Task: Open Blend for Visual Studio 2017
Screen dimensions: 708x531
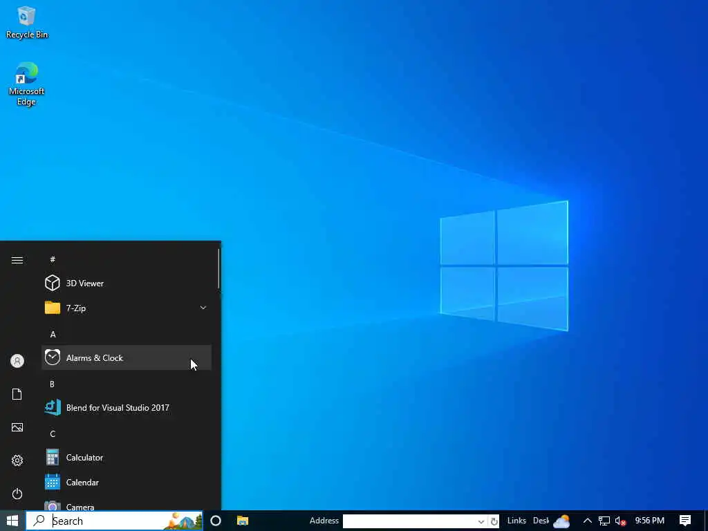Action: [127, 408]
